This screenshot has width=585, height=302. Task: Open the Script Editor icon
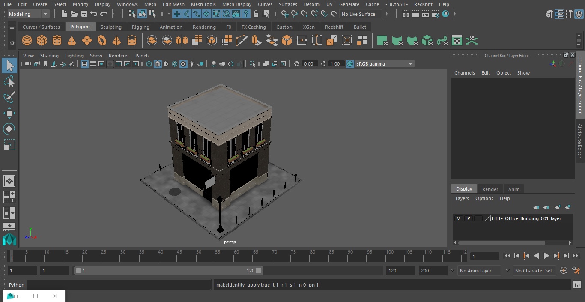tap(577, 285)
